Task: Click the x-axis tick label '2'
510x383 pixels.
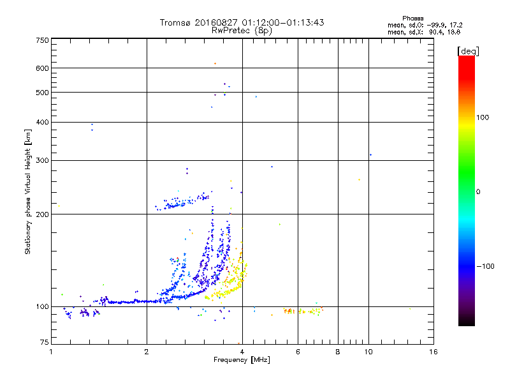Action: [x=147, y=352]
